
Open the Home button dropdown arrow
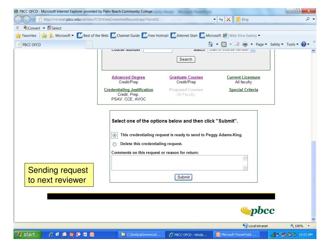coord(217,44)
